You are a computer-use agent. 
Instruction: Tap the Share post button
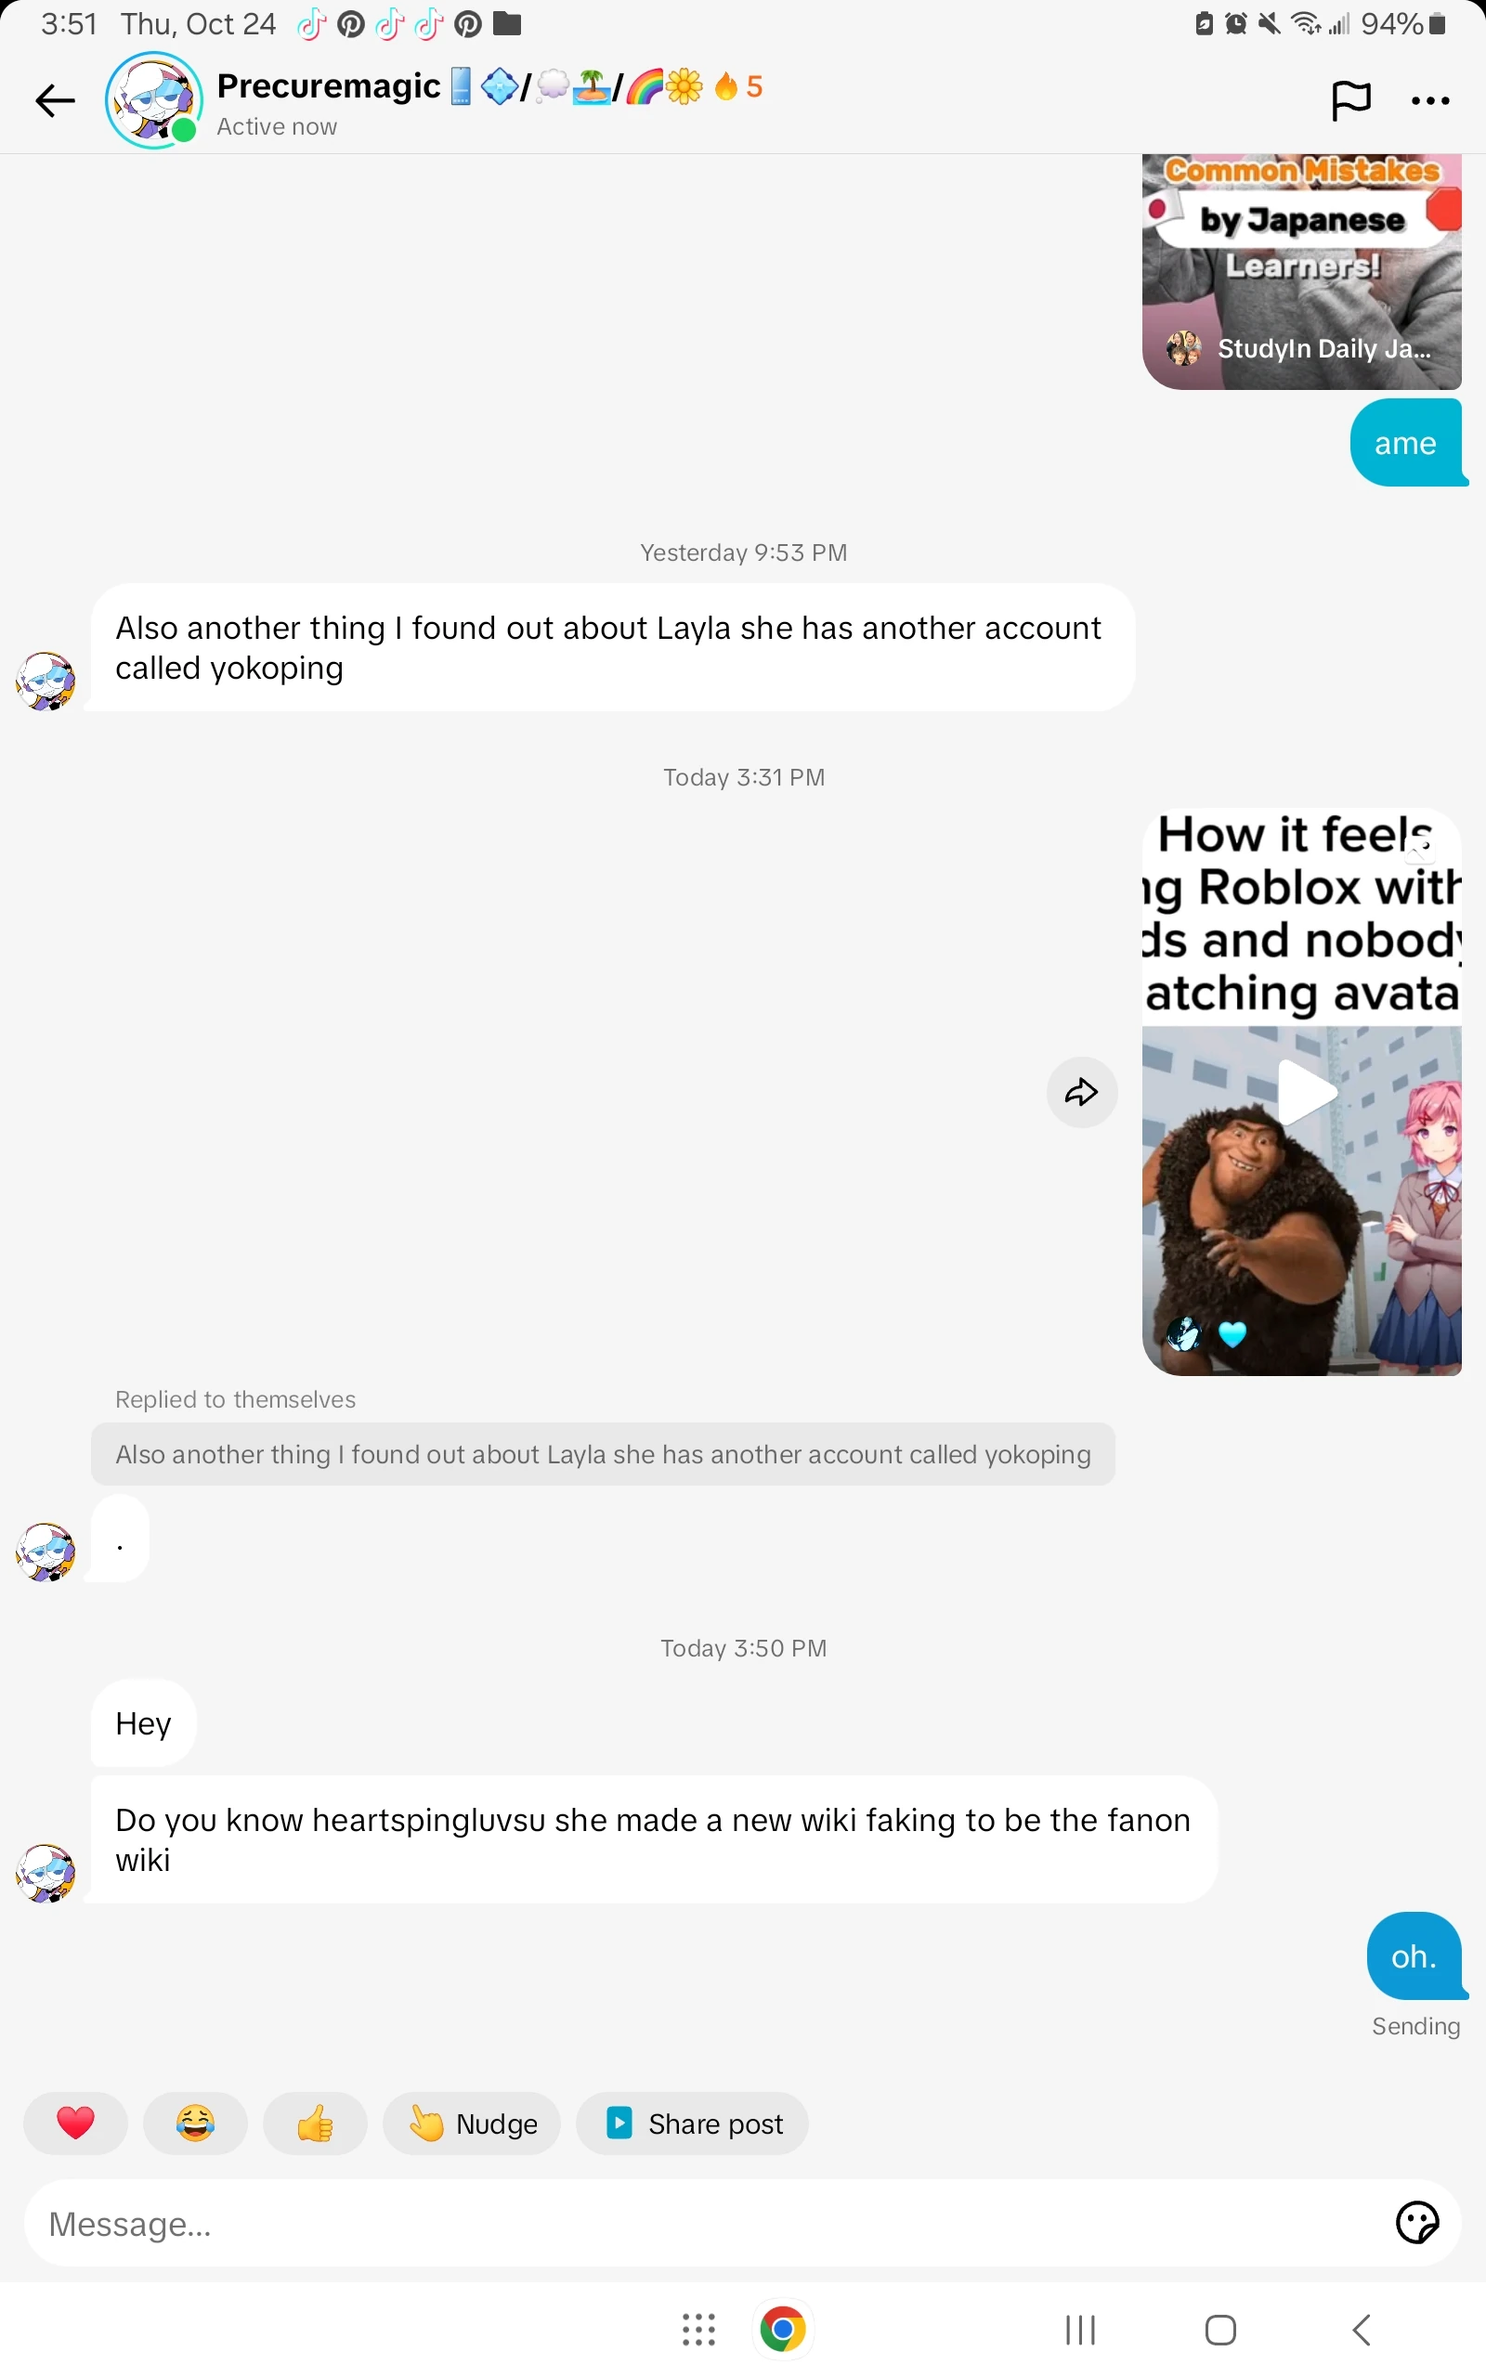coord(692,2124)
